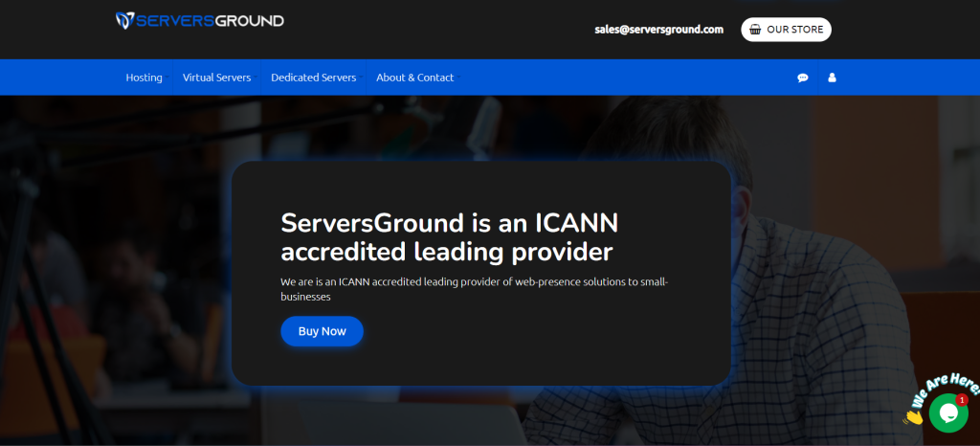Click the OUR STORE button
The width and height of the screenshot is (980, 446).
click(x=787, y=30)
